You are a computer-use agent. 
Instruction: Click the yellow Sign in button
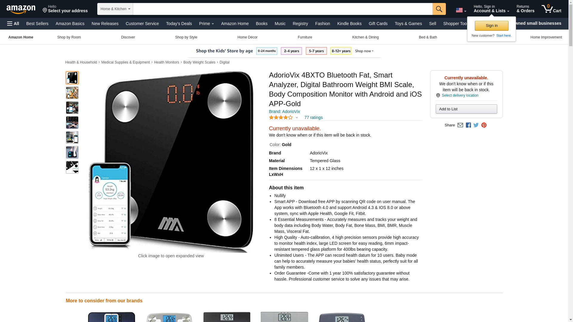tap(492, 26)
